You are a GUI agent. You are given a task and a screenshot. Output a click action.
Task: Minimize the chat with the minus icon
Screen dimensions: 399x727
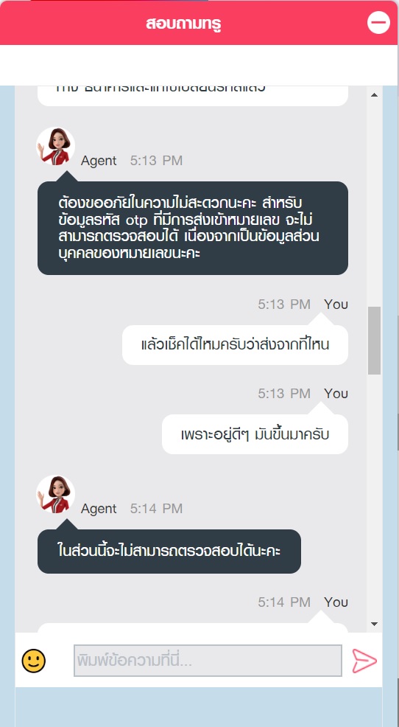(378, 23)
